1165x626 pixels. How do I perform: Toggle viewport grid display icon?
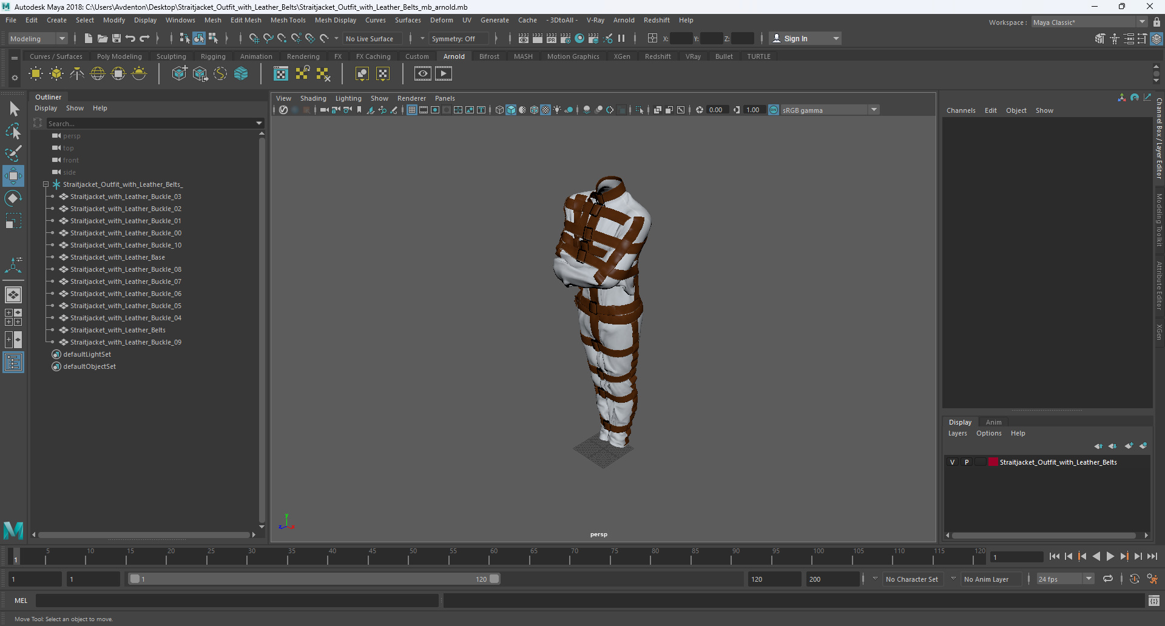(412, 110)
